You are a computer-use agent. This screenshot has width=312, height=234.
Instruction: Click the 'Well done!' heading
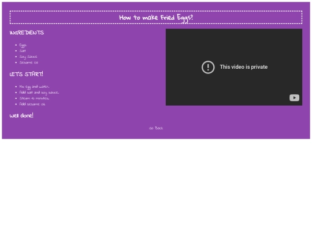21,116
